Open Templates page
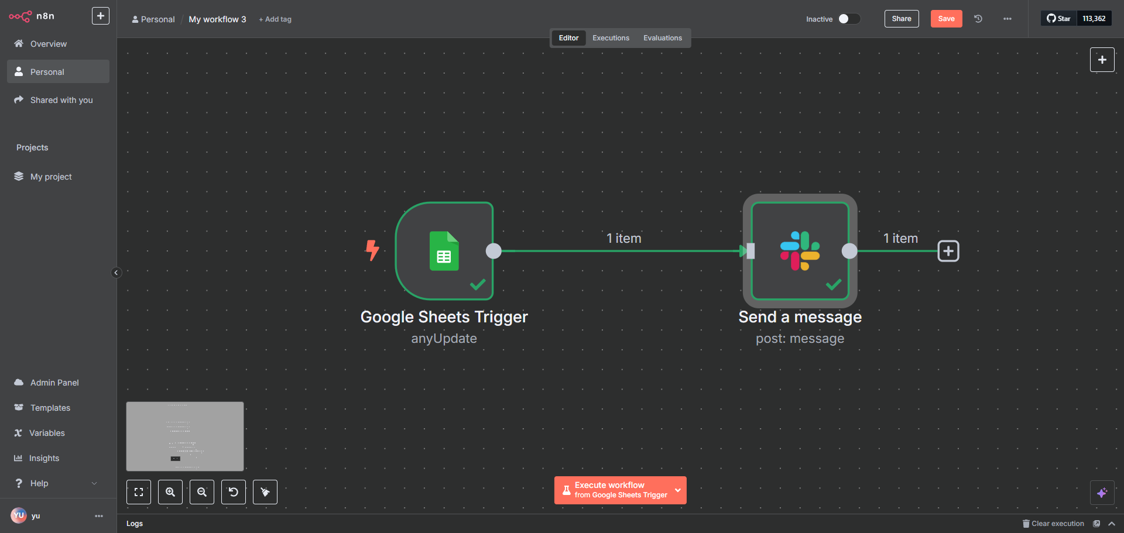 click(58, 408)
